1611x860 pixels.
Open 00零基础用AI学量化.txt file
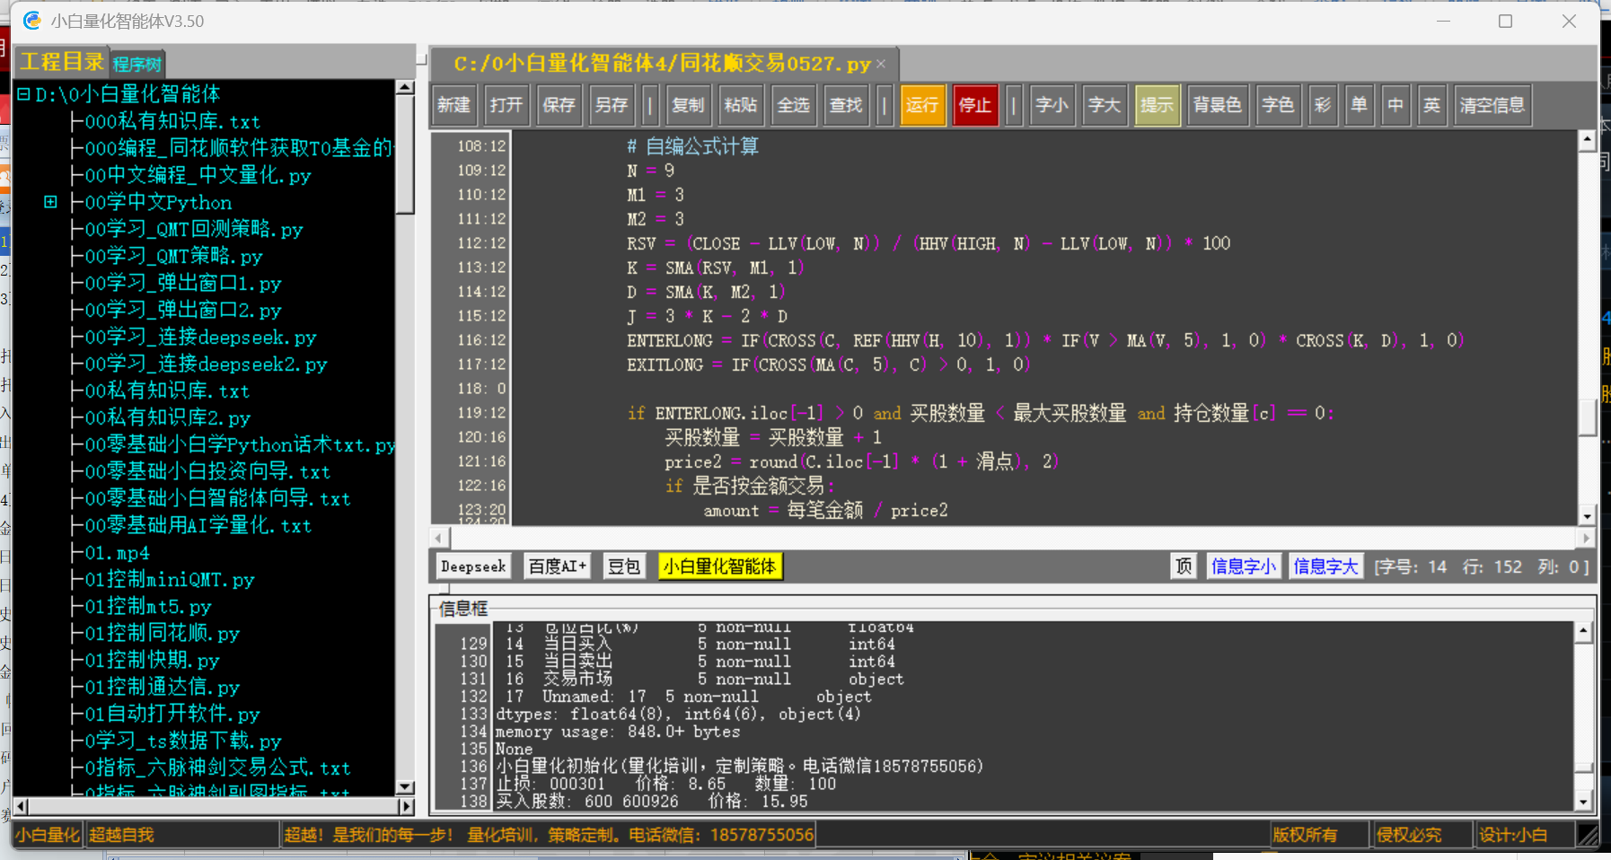coord(198,525)
